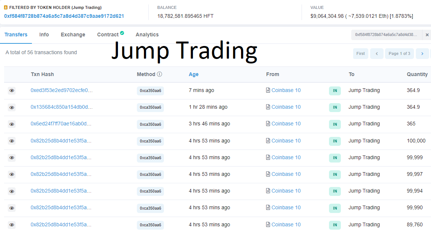Select the text 'A total of 56 transactions found'
431x233 pixels.
pos(41,53)
